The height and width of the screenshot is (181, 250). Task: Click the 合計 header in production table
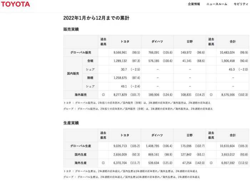[232, 135]
